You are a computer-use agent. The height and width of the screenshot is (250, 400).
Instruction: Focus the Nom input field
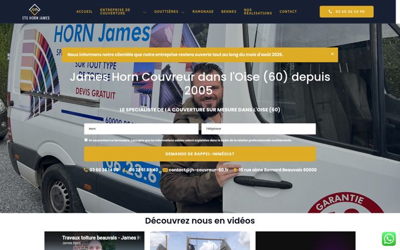[x=141, y=129]
